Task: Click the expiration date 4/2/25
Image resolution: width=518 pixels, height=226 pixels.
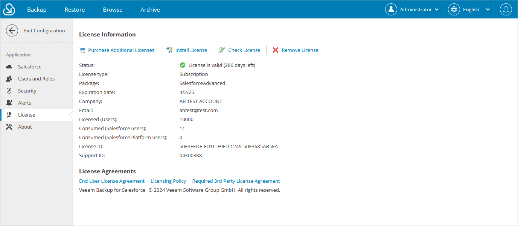Action: point(187,92)
